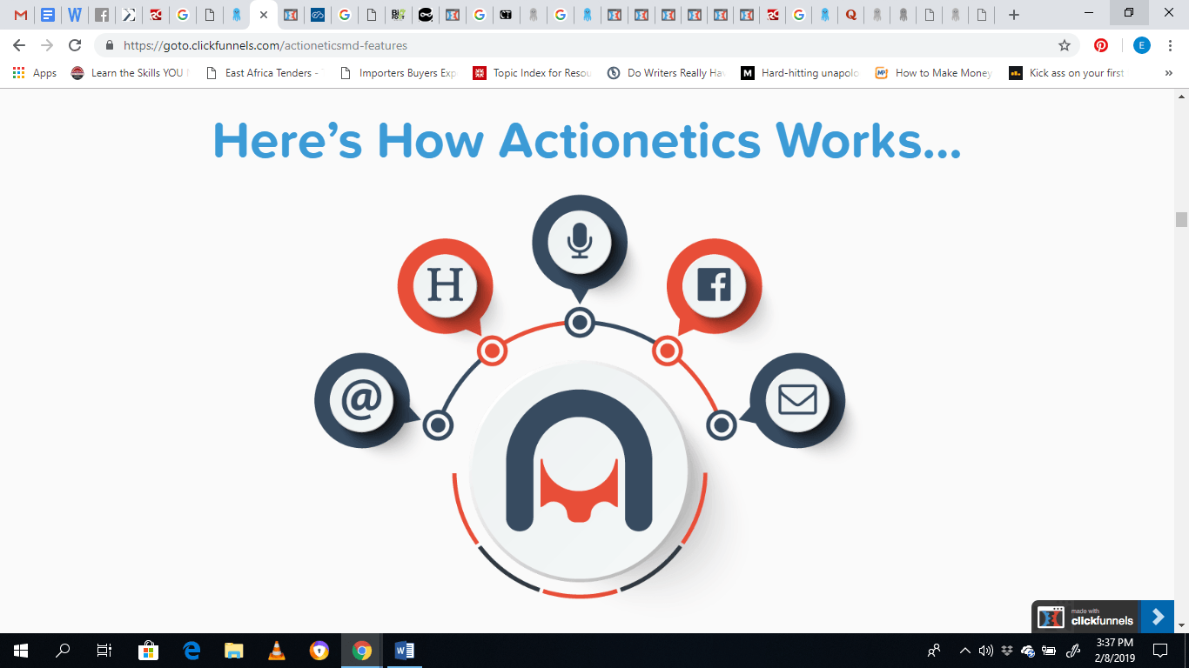This screenshot has width=1189, height=668.
Task: Open the Dropbox tray icon
Action: tap(1007, 651)
